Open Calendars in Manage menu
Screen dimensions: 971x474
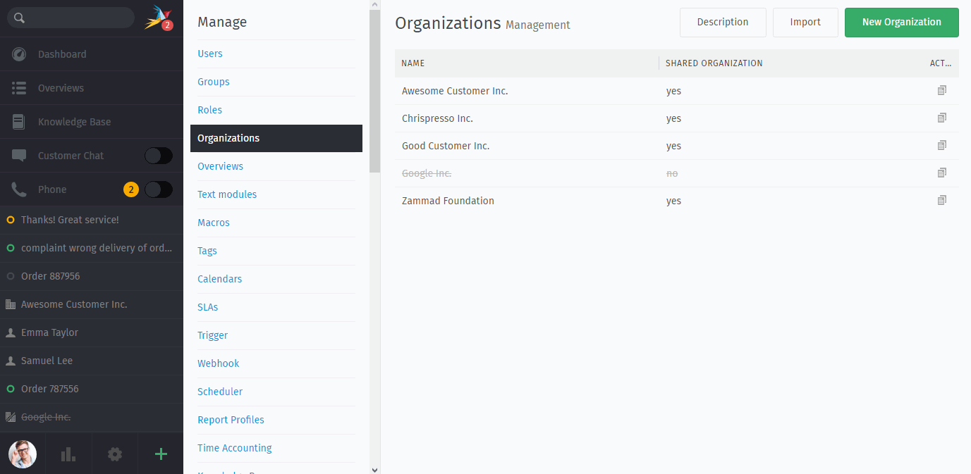point(220,279)
